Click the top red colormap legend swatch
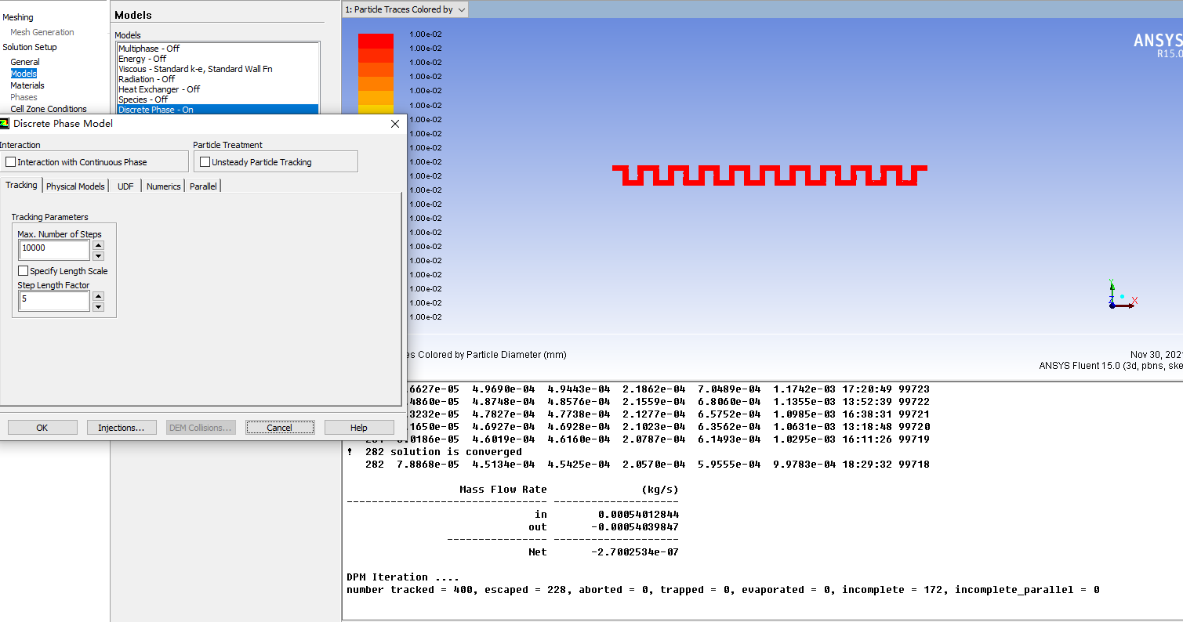 point(376,41)
